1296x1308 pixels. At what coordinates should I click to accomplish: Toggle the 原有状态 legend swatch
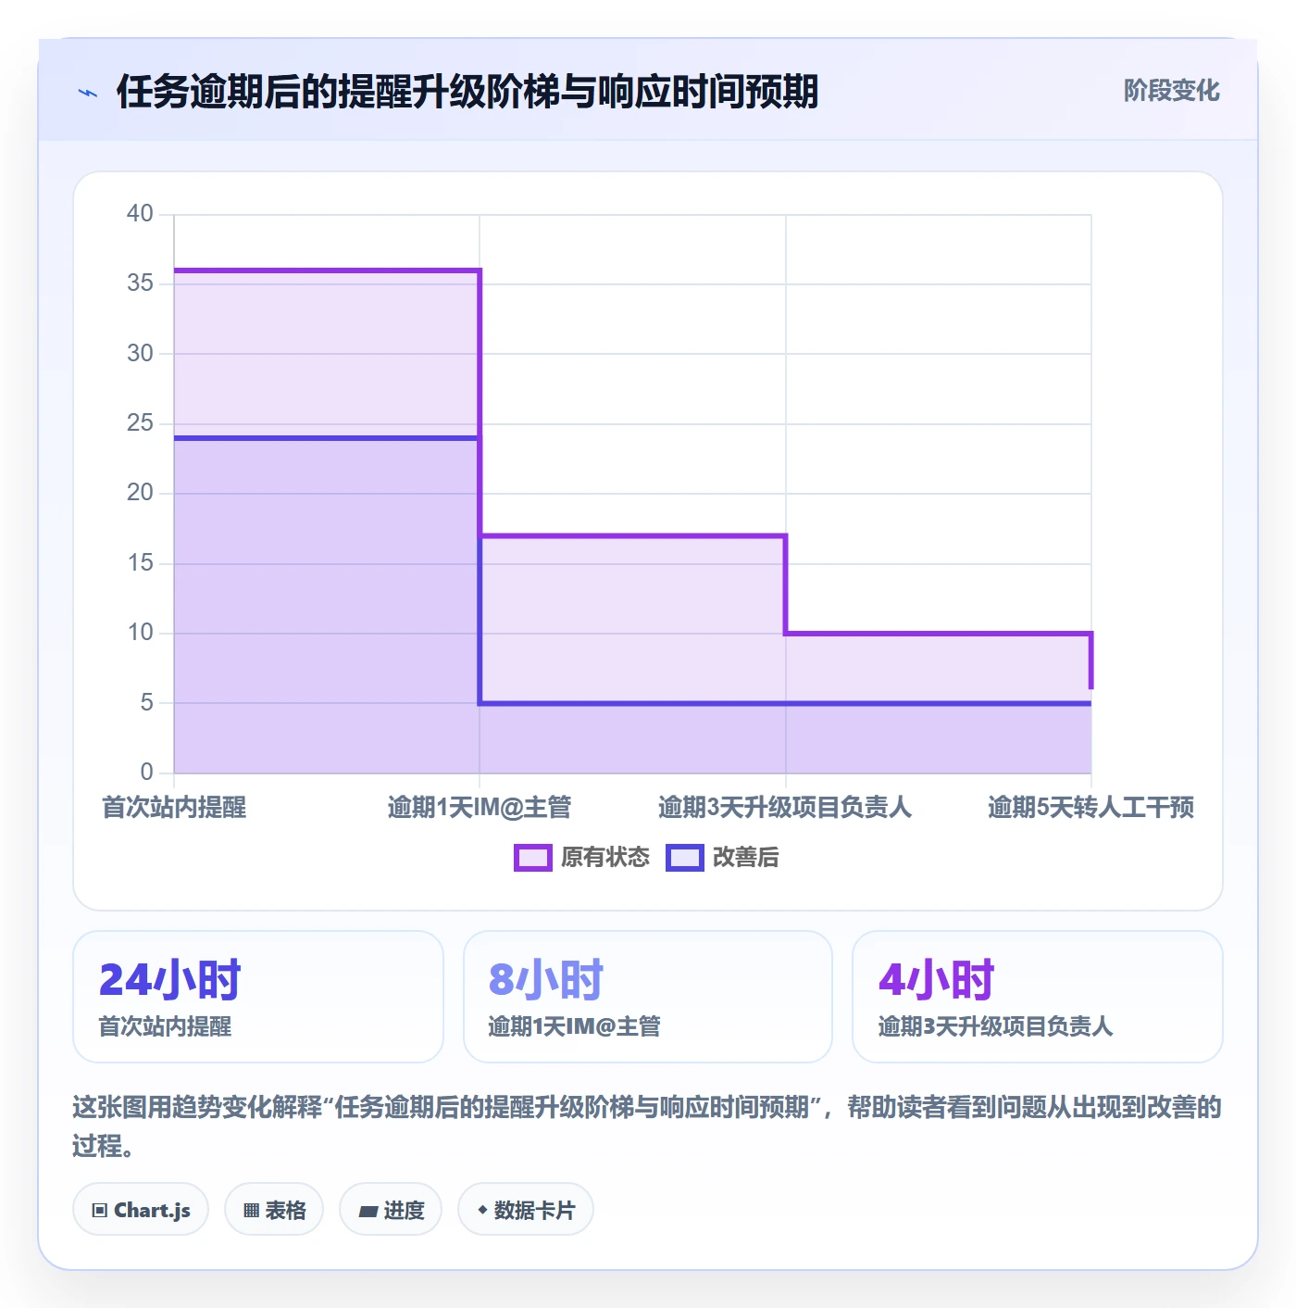click(532, 858)
